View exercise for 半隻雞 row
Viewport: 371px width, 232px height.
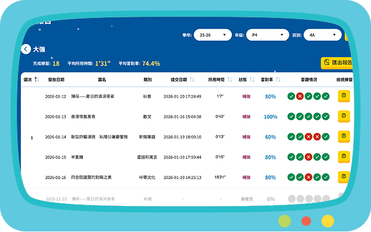[x=344, y=157]
